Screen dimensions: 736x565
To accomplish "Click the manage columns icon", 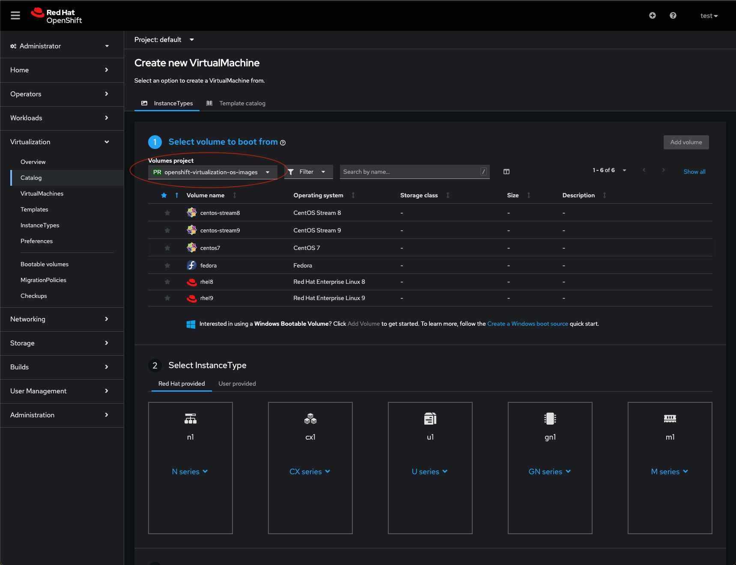I will 506,172.
